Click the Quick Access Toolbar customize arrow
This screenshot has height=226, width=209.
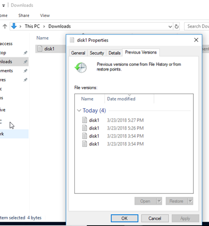tap(3, 5)
